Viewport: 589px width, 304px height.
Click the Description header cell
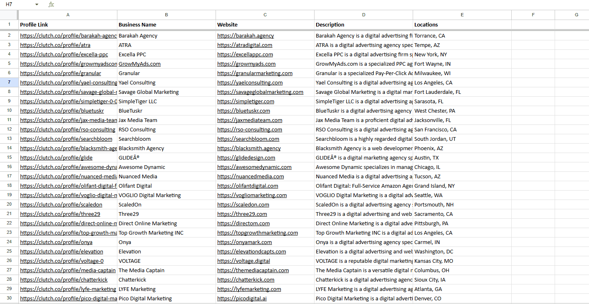[x=364, y=25]
